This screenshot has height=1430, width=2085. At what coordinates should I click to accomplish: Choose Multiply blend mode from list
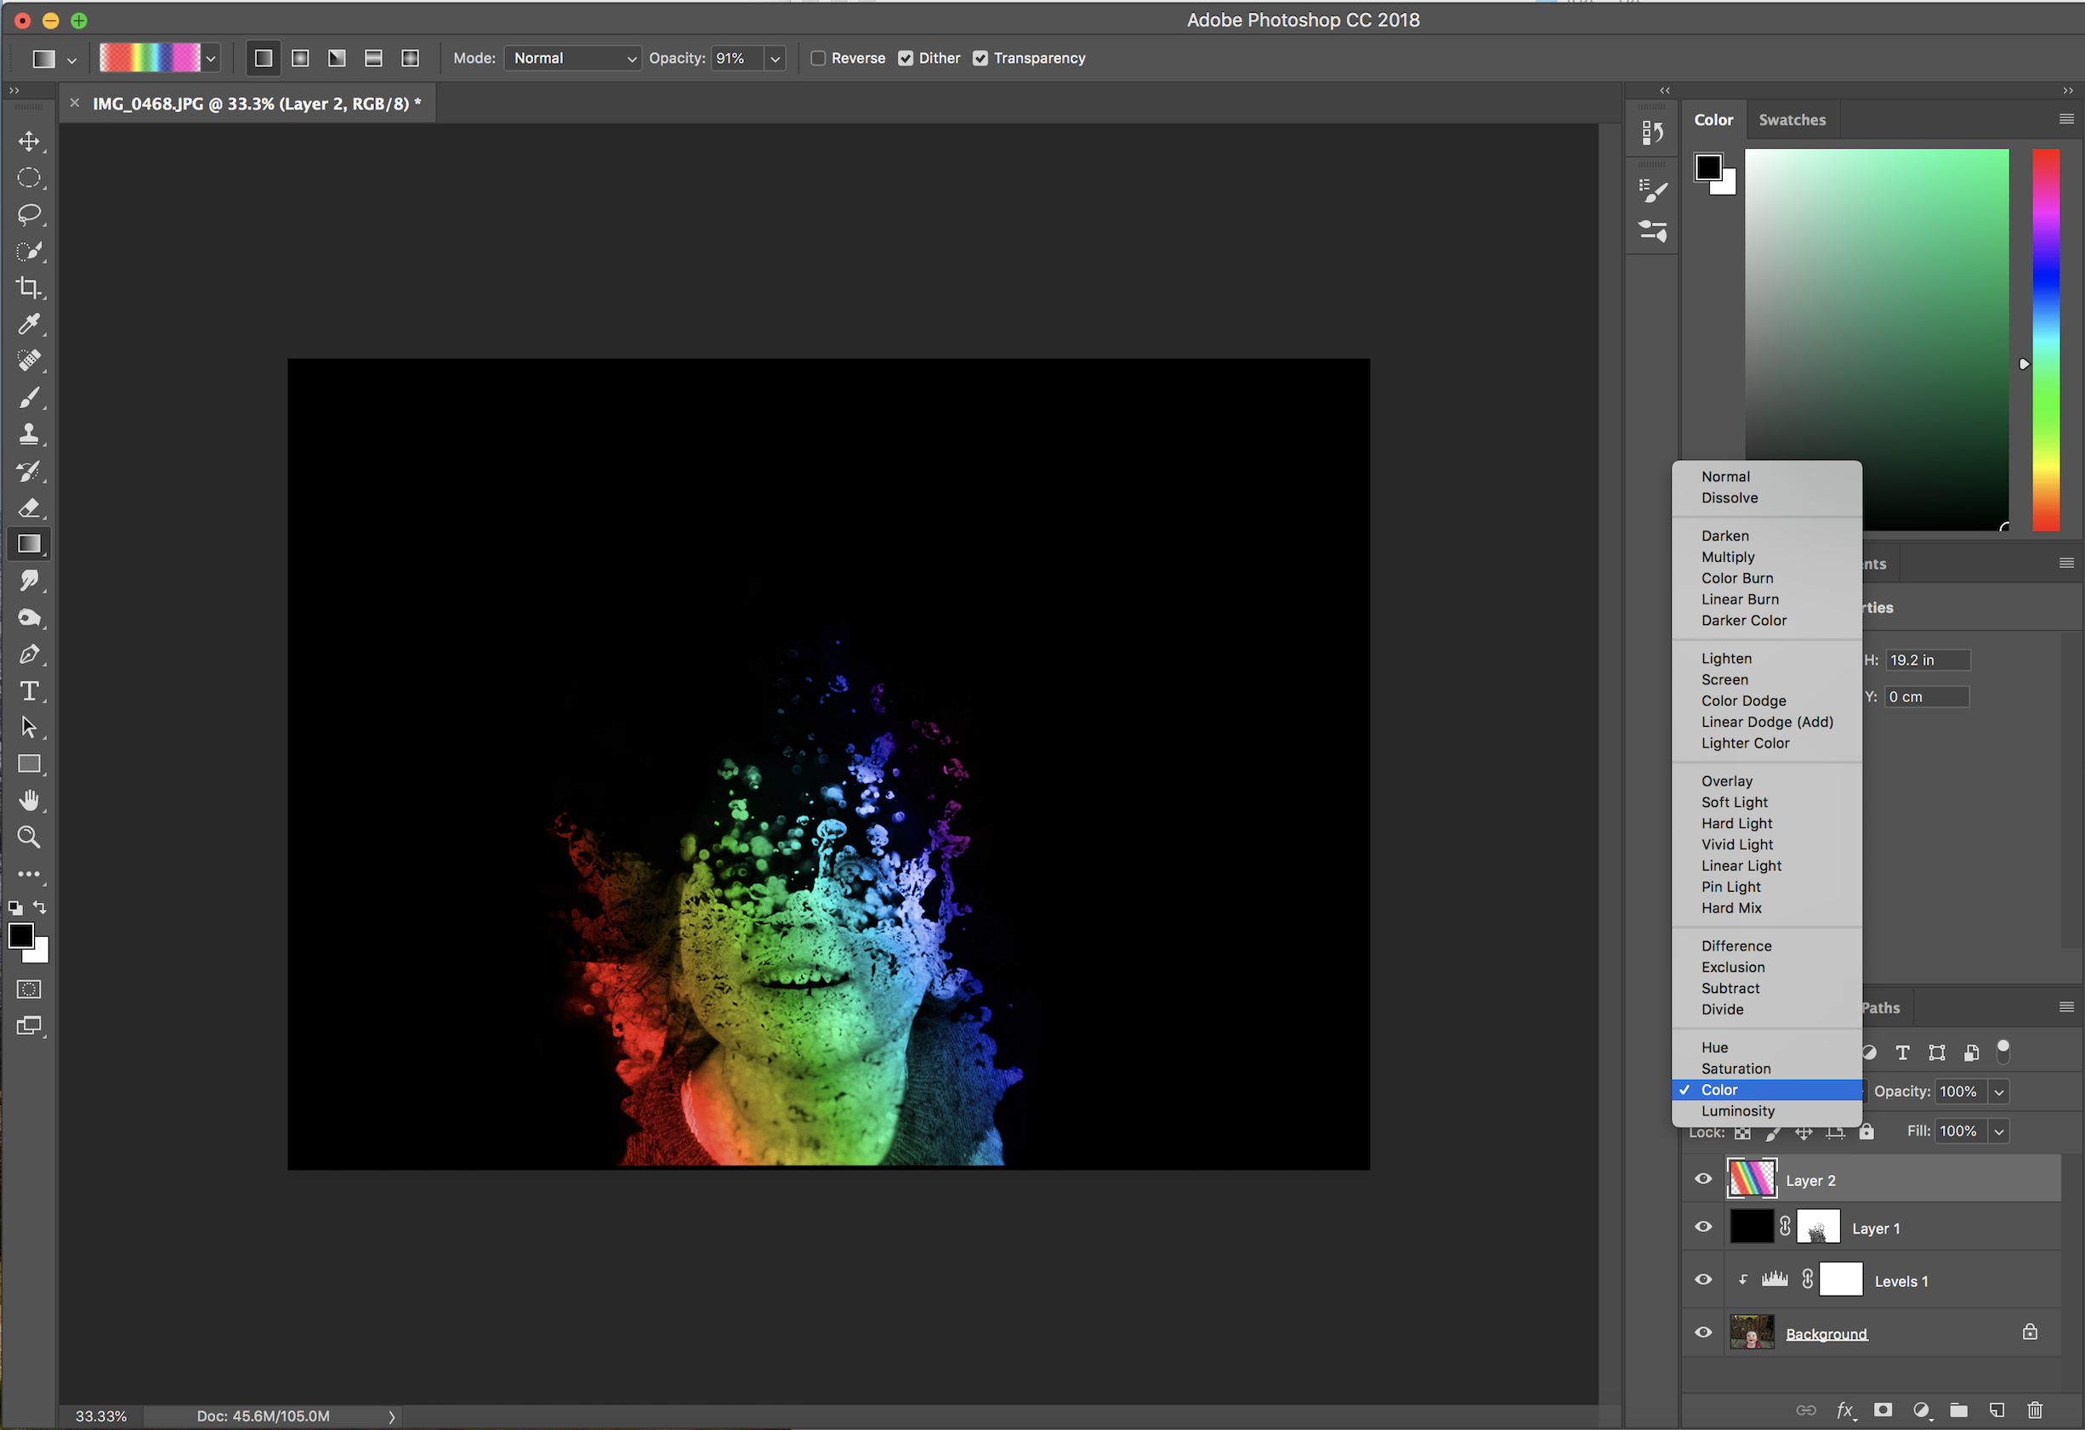(x=1728, y=557)
